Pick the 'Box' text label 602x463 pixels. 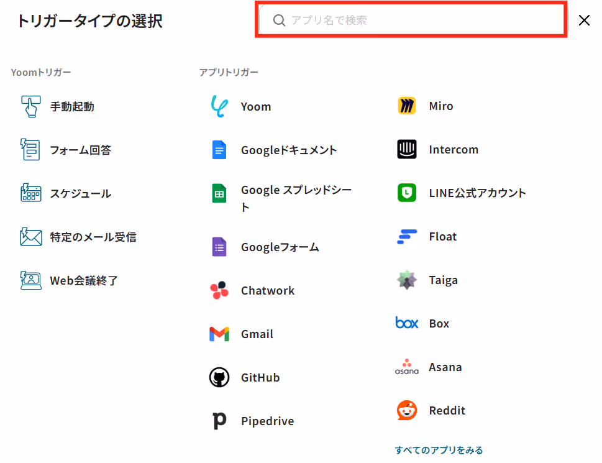(x=439, y=324)
